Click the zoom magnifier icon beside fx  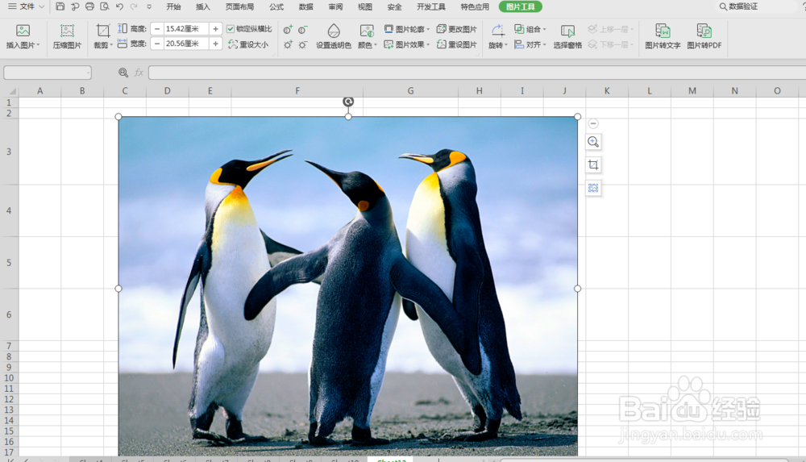point(123,73)
